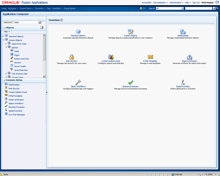
Task: Click the search go arrow button
Action: (x=214, y=8)
